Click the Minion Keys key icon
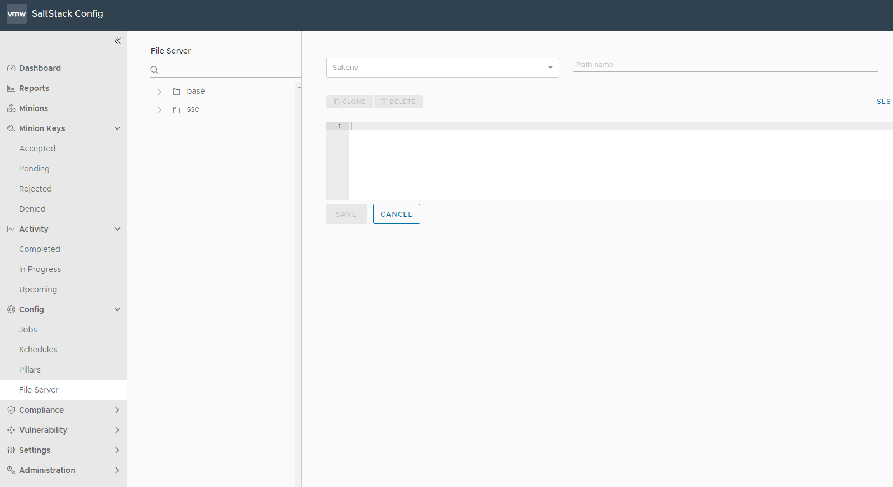The height and width of the screenshot is (487, 893). coord(11,128)
